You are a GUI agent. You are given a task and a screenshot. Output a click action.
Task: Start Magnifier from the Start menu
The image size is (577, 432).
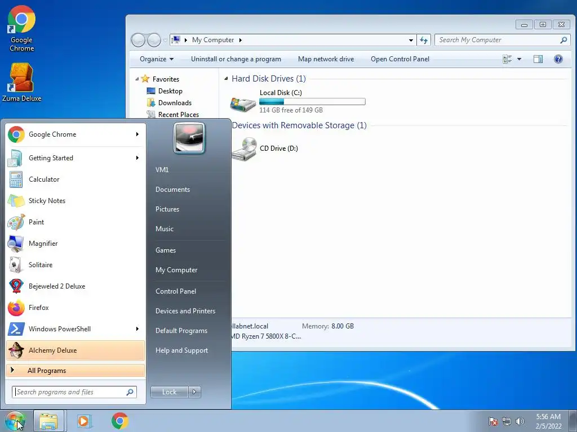coord(76,243)
